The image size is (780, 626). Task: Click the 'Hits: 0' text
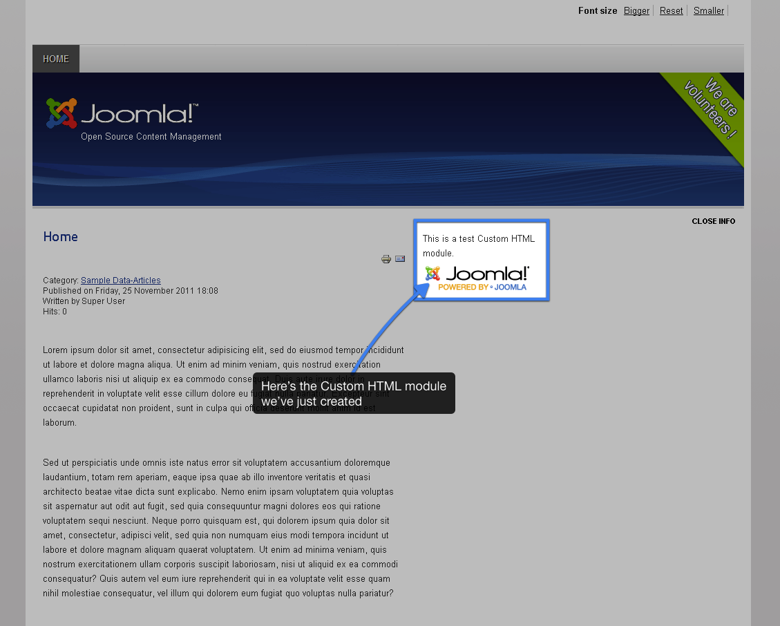55,312
